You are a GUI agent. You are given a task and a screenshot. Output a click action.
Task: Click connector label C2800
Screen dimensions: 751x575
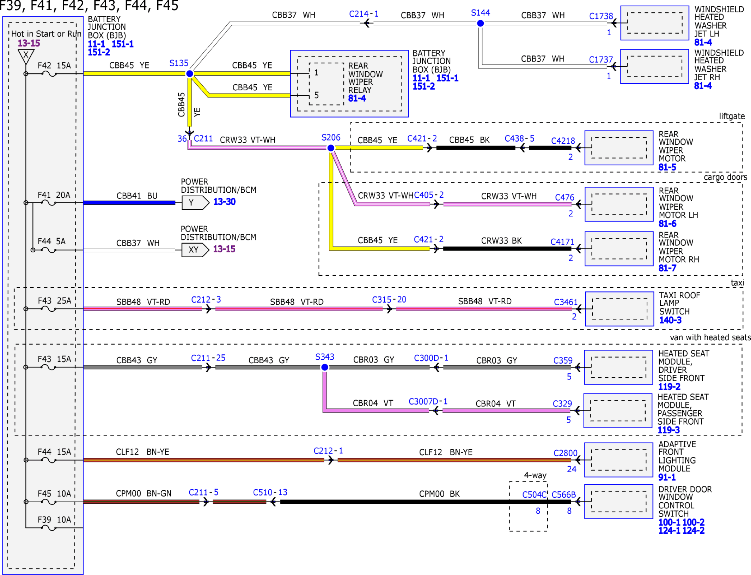click(x=565, y=453)
